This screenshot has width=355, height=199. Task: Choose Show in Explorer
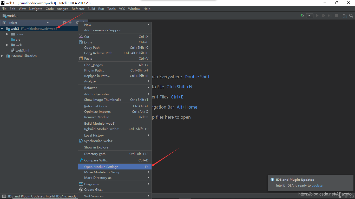[115, 147]
